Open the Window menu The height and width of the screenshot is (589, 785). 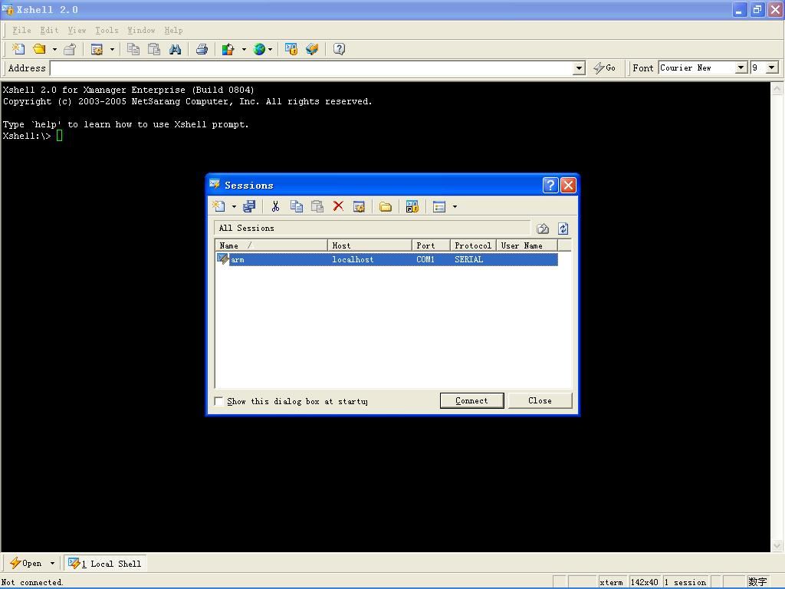(141, 30)
